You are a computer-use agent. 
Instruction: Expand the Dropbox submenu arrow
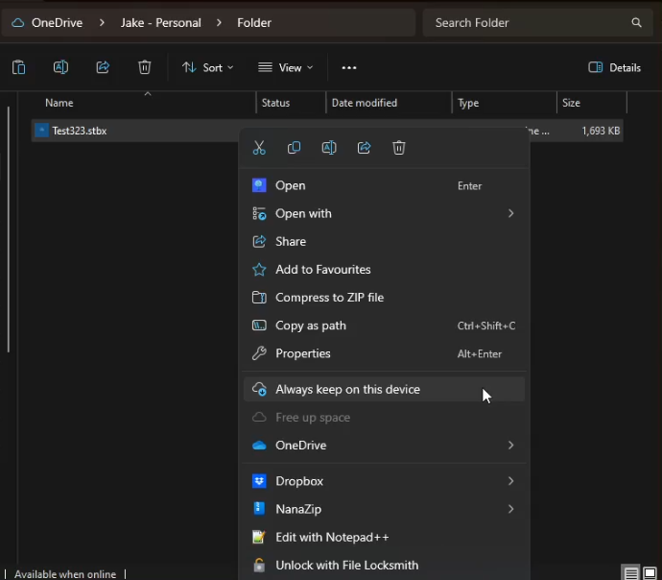(510, 481)
